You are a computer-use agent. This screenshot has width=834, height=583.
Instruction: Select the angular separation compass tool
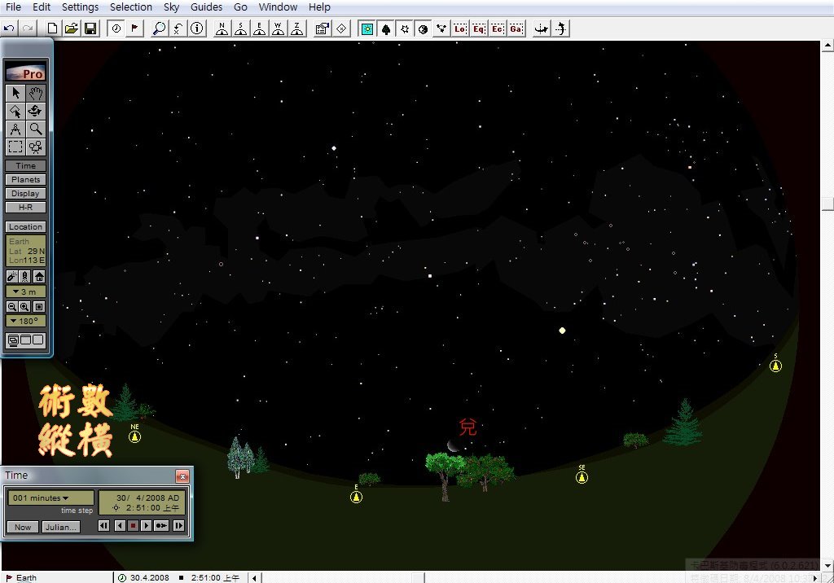coord(15,129)
